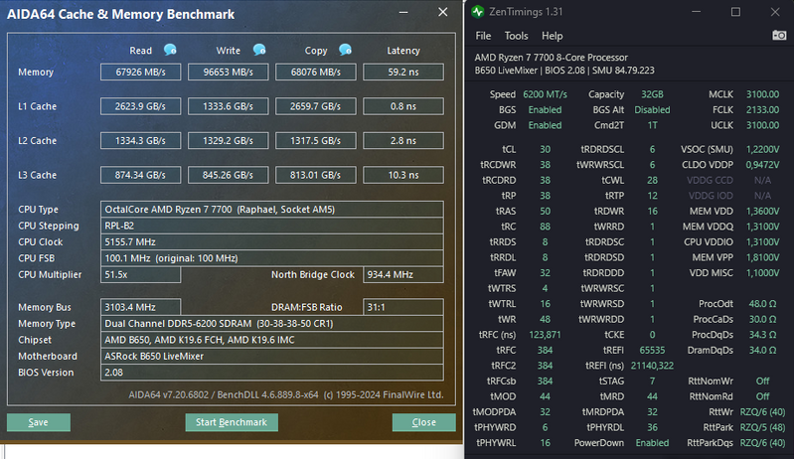The width and height of the screenshot is (794, 459).
Task: Click the Memory Bus field 3103.4 MHz
Action: coord(141,307)
